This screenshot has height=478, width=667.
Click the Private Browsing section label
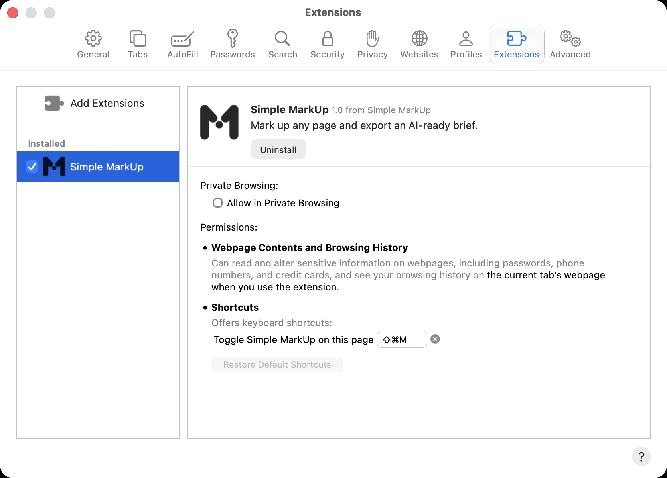coord(239,186)
